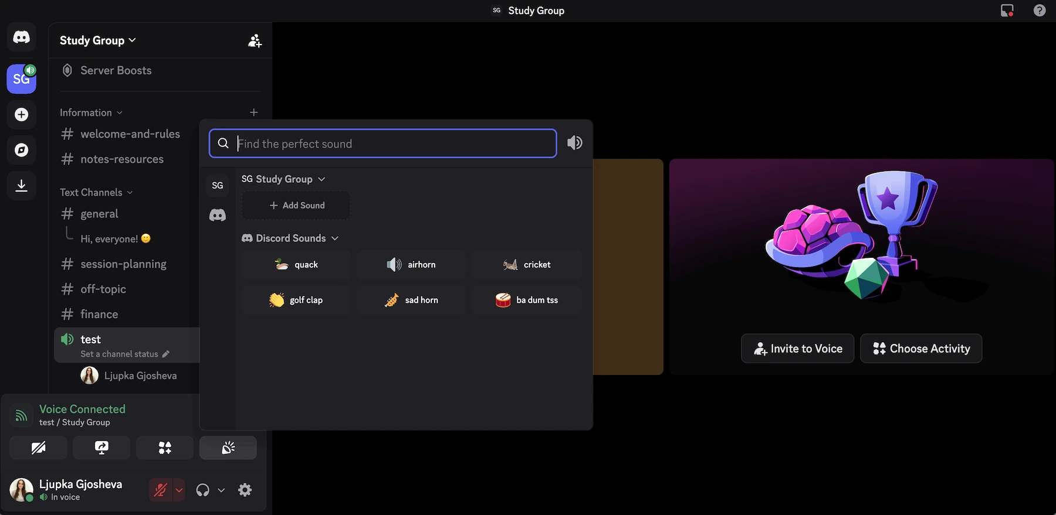This screenshot has height=515, width=1056.
Task: Add a server with plus icon
Action: [21, 114]
